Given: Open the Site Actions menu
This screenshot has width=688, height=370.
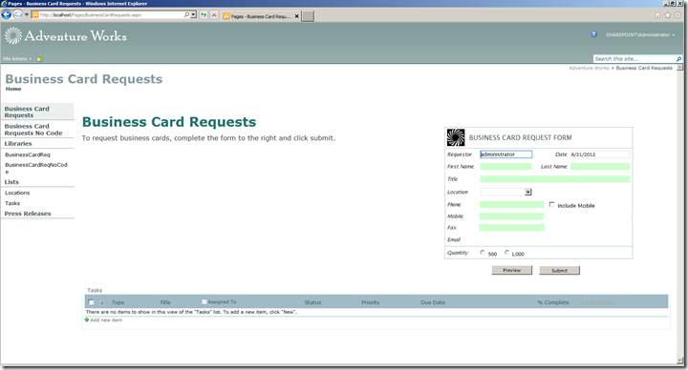Looking at the screenshot, I should tap(17, 59).
